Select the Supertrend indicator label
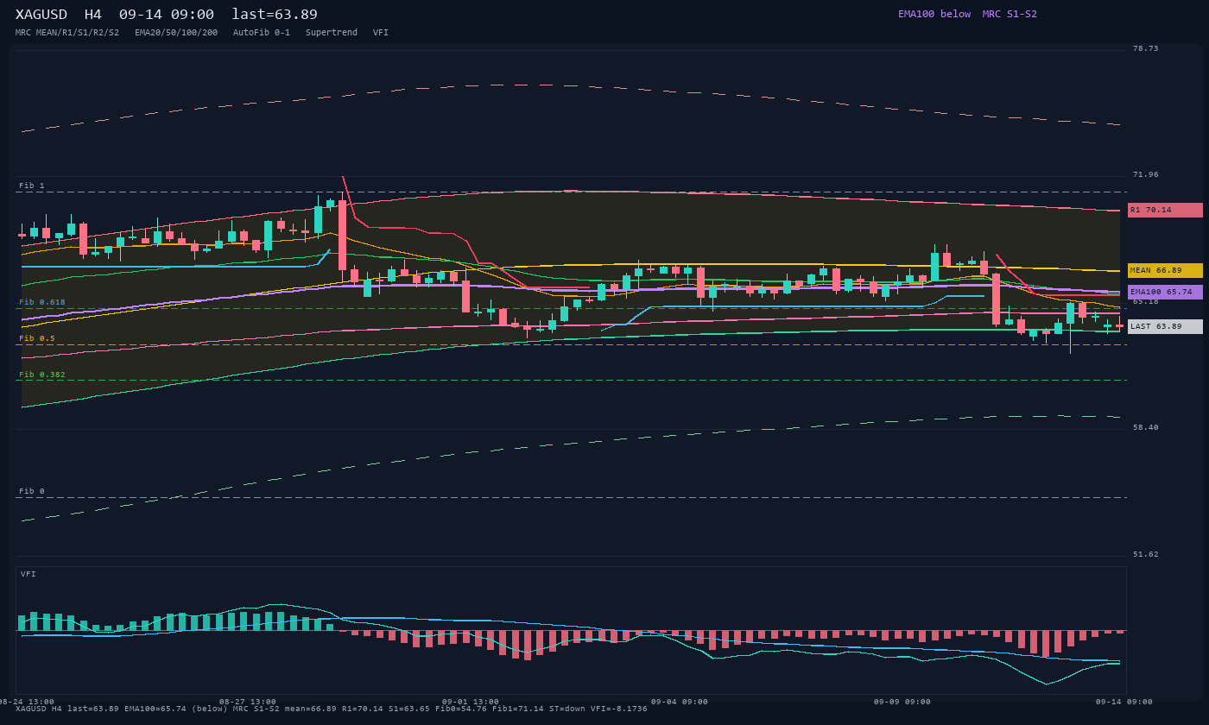This screenshot has height=725, width=1209. tap(332, 33)
